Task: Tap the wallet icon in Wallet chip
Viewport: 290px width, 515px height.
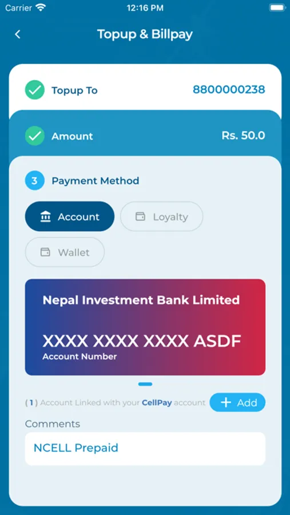Action: coord(45,252)
